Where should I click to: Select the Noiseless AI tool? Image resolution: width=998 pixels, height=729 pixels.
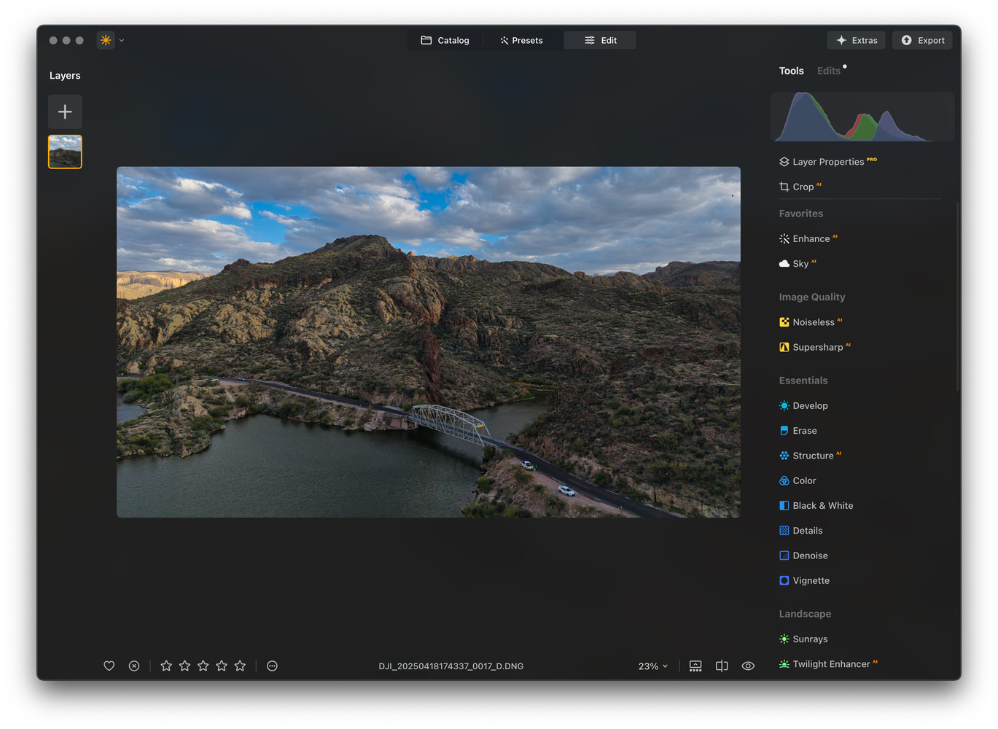coord(813,322)
